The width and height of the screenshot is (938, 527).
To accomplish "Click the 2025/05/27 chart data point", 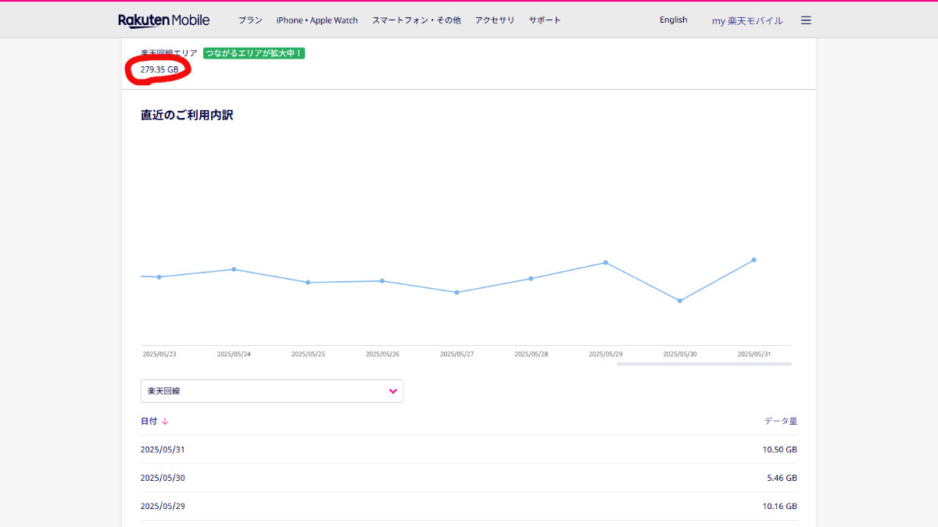I will click(456, 292).
